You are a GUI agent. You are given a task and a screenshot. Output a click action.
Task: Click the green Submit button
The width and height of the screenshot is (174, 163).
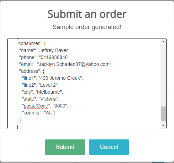[x=65, y=147]
